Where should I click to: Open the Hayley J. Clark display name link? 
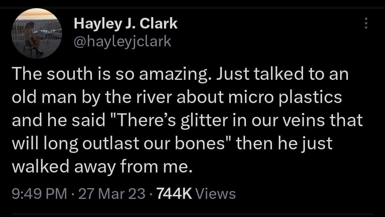[x=125, y=24]
